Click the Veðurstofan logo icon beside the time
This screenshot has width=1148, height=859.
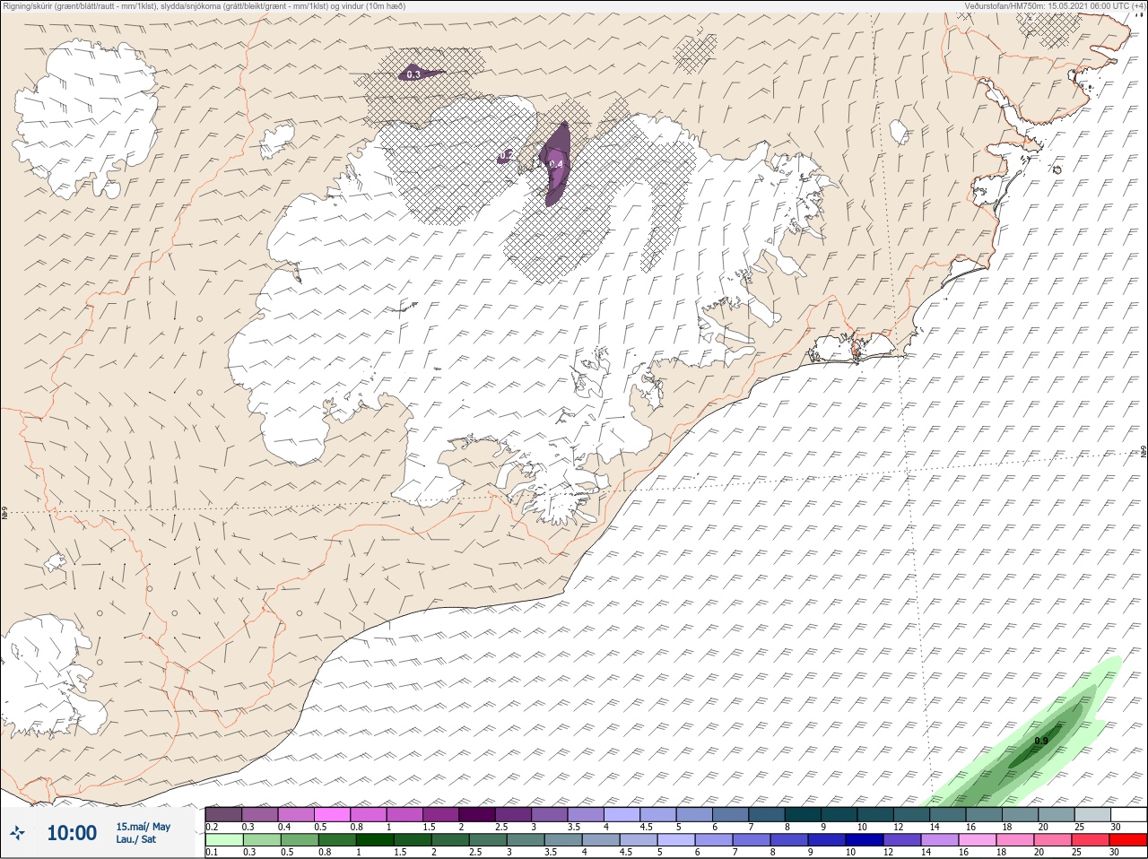click(x=17, y=833)
